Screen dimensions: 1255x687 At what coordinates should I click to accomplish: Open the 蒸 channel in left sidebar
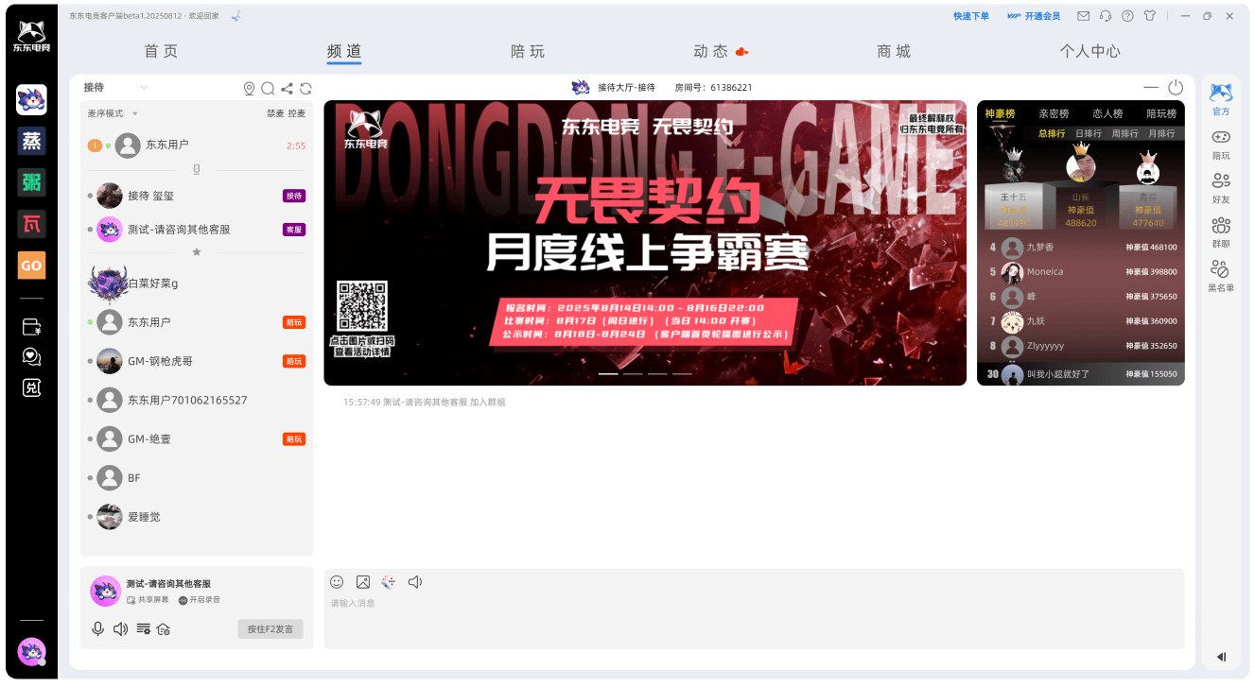coord(31,141)
